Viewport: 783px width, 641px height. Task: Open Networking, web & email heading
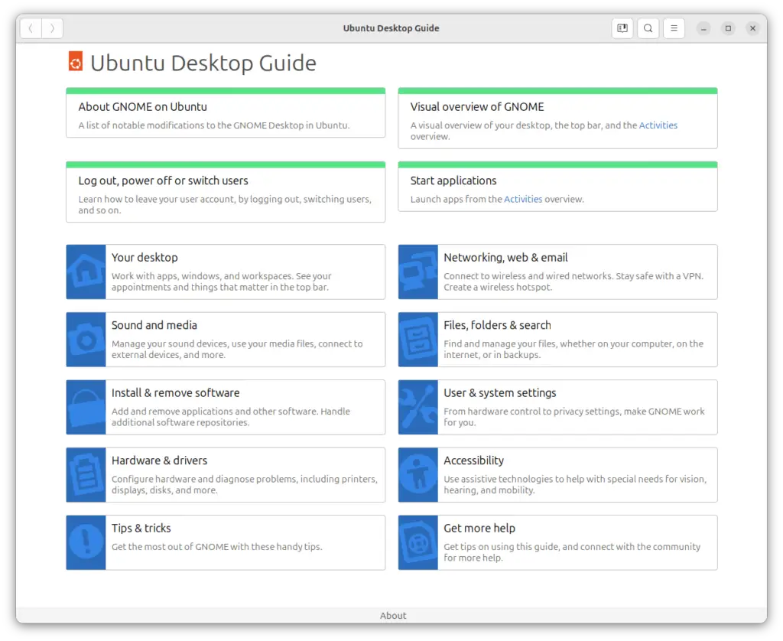505,258
